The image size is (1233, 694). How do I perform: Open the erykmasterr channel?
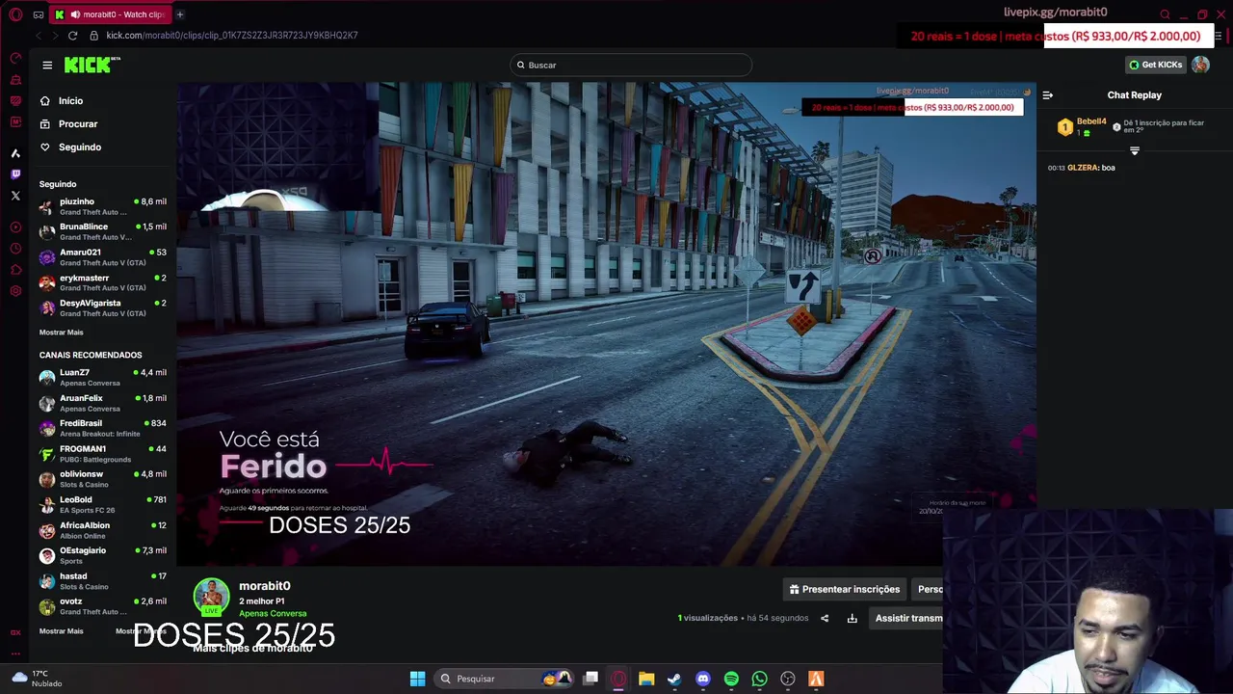(102, 282)
